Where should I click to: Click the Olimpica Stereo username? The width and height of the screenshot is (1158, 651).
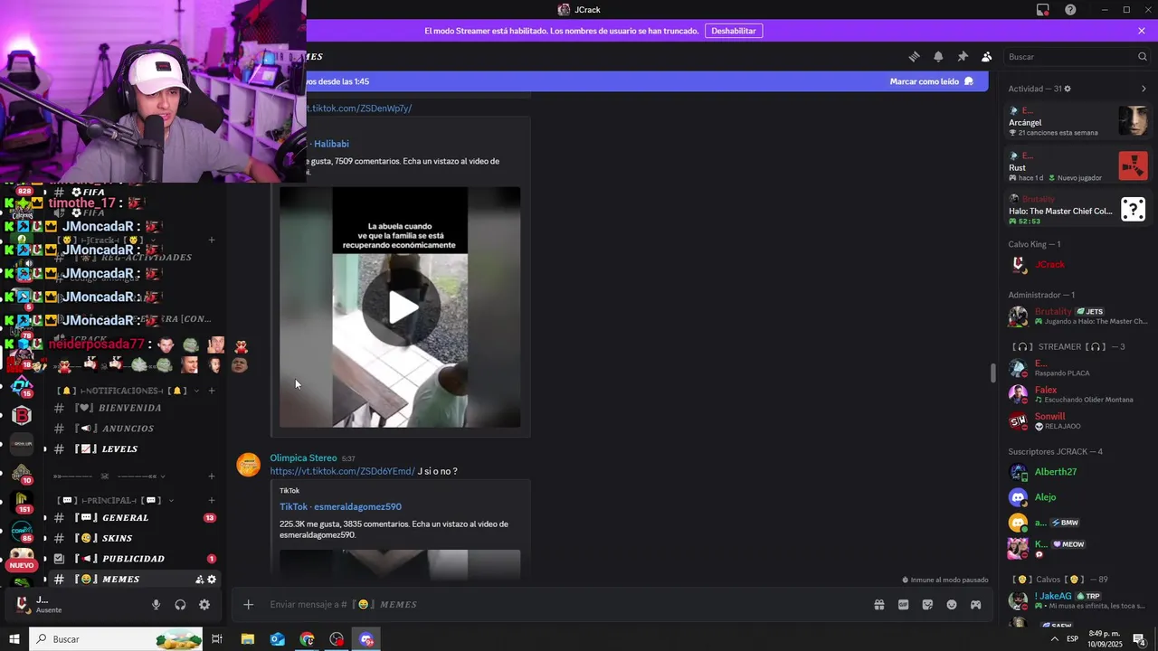point(303,458)
